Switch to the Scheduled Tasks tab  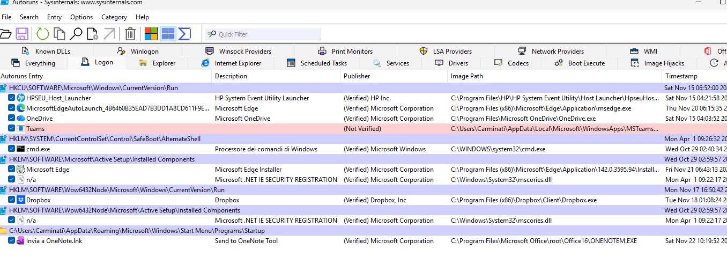[317, 63]
